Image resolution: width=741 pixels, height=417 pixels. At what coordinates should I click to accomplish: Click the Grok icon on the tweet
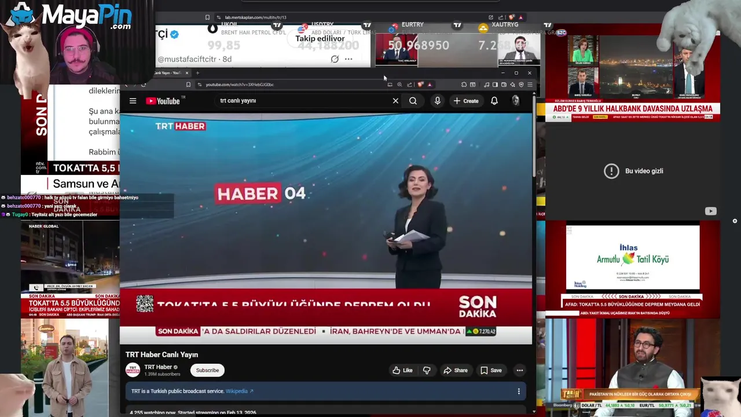click(335, 59)
